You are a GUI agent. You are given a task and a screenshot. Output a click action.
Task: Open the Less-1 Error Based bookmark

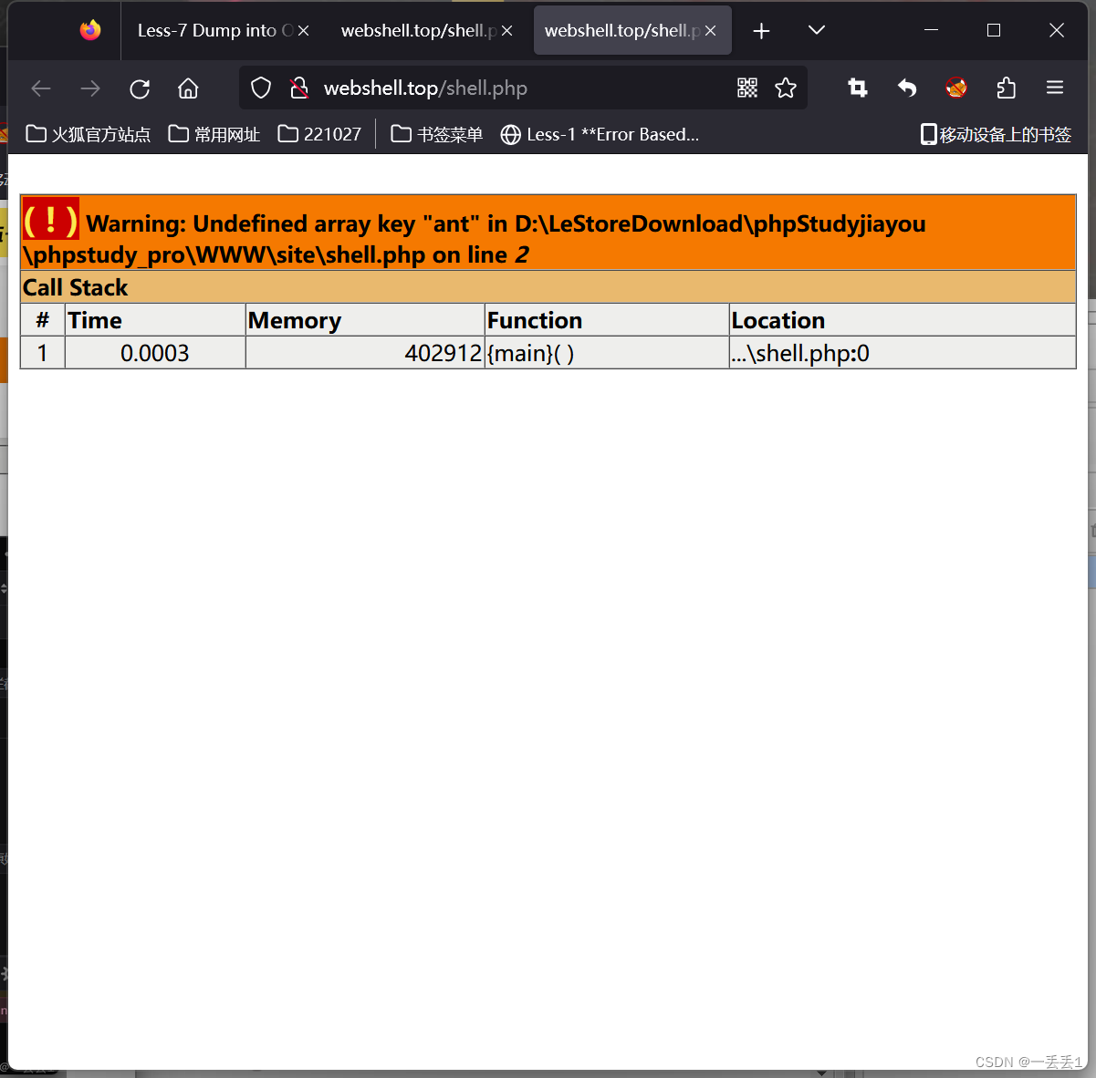tap(600, 133)
